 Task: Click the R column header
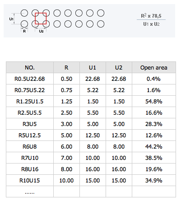pos(66,67)
